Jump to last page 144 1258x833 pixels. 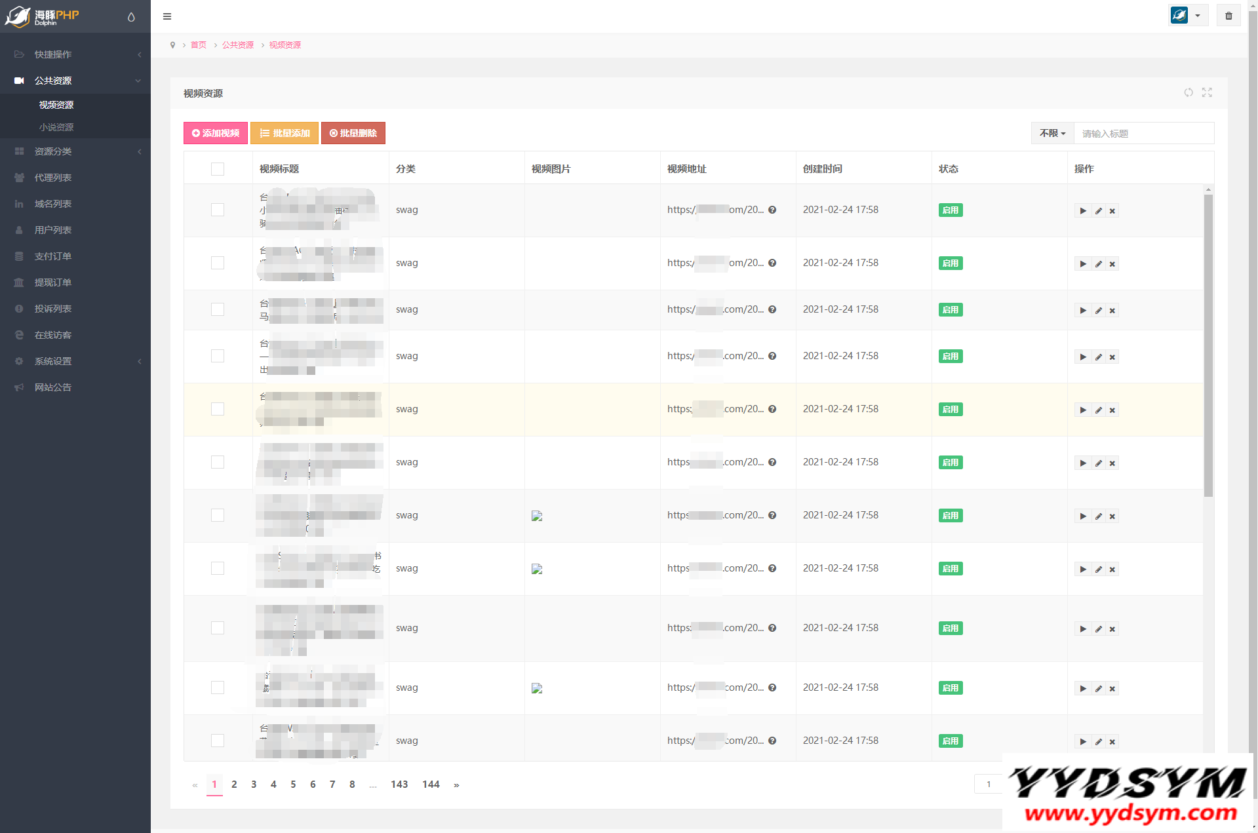click(431, 785)
